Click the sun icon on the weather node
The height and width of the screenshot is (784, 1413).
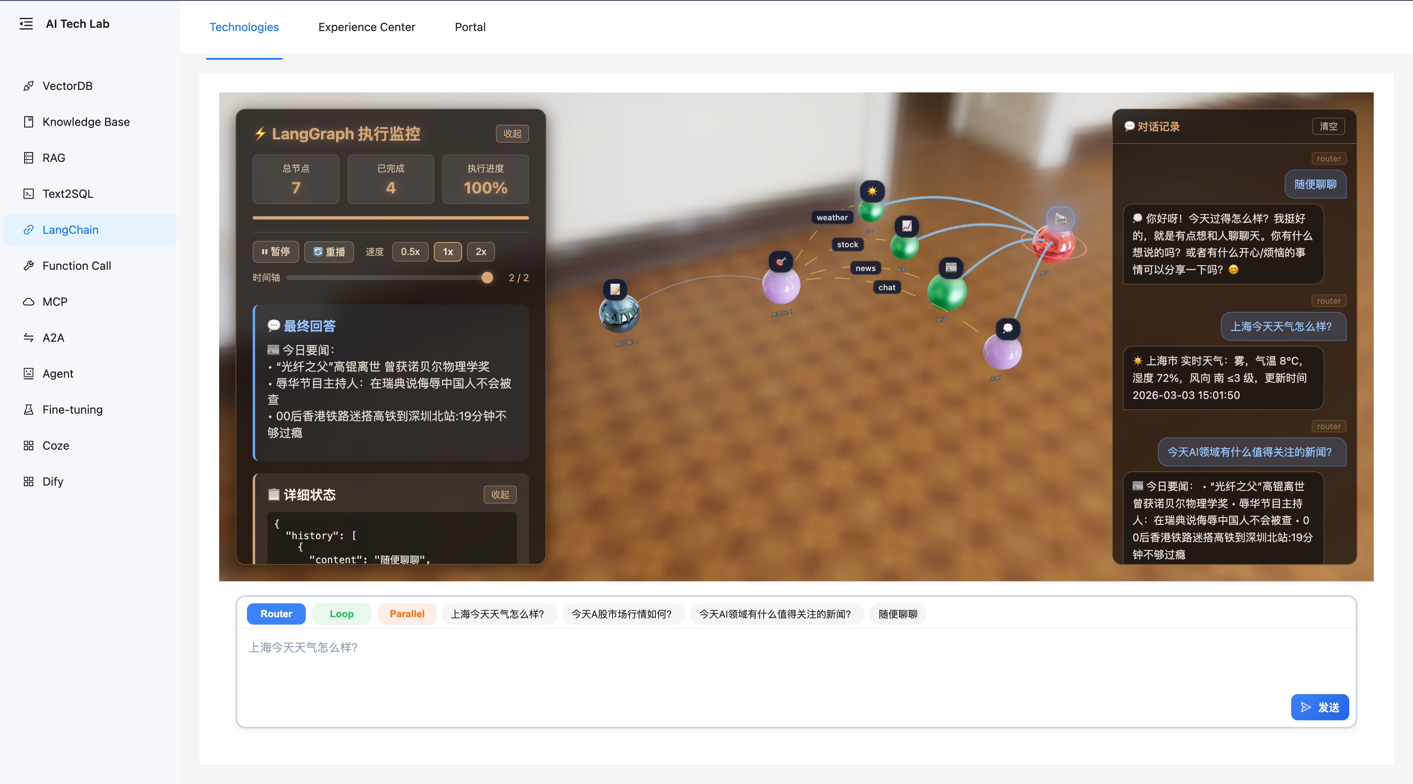tap(872, 191)
